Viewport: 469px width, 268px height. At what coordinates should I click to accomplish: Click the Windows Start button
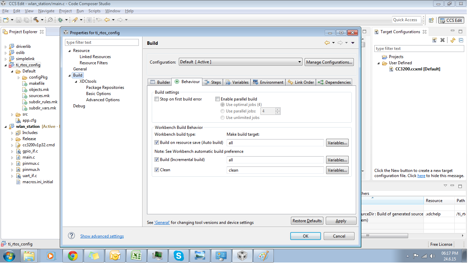[x=8, y=256]
